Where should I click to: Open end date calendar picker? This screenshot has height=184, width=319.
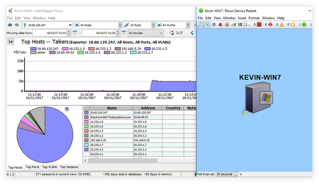tap(124, 33)
